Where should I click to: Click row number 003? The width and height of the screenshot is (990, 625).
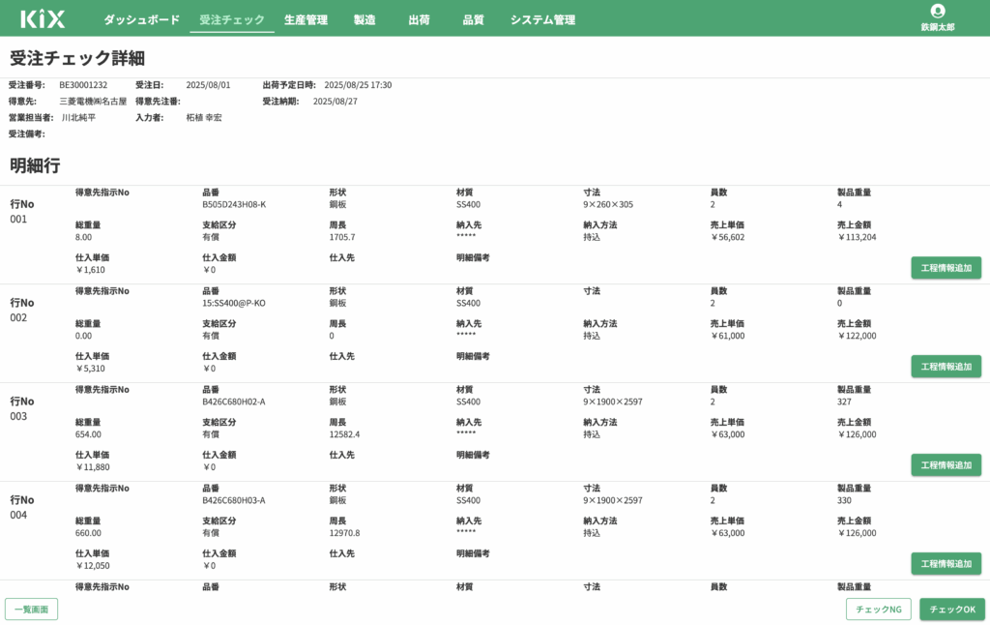coord(19,416)
